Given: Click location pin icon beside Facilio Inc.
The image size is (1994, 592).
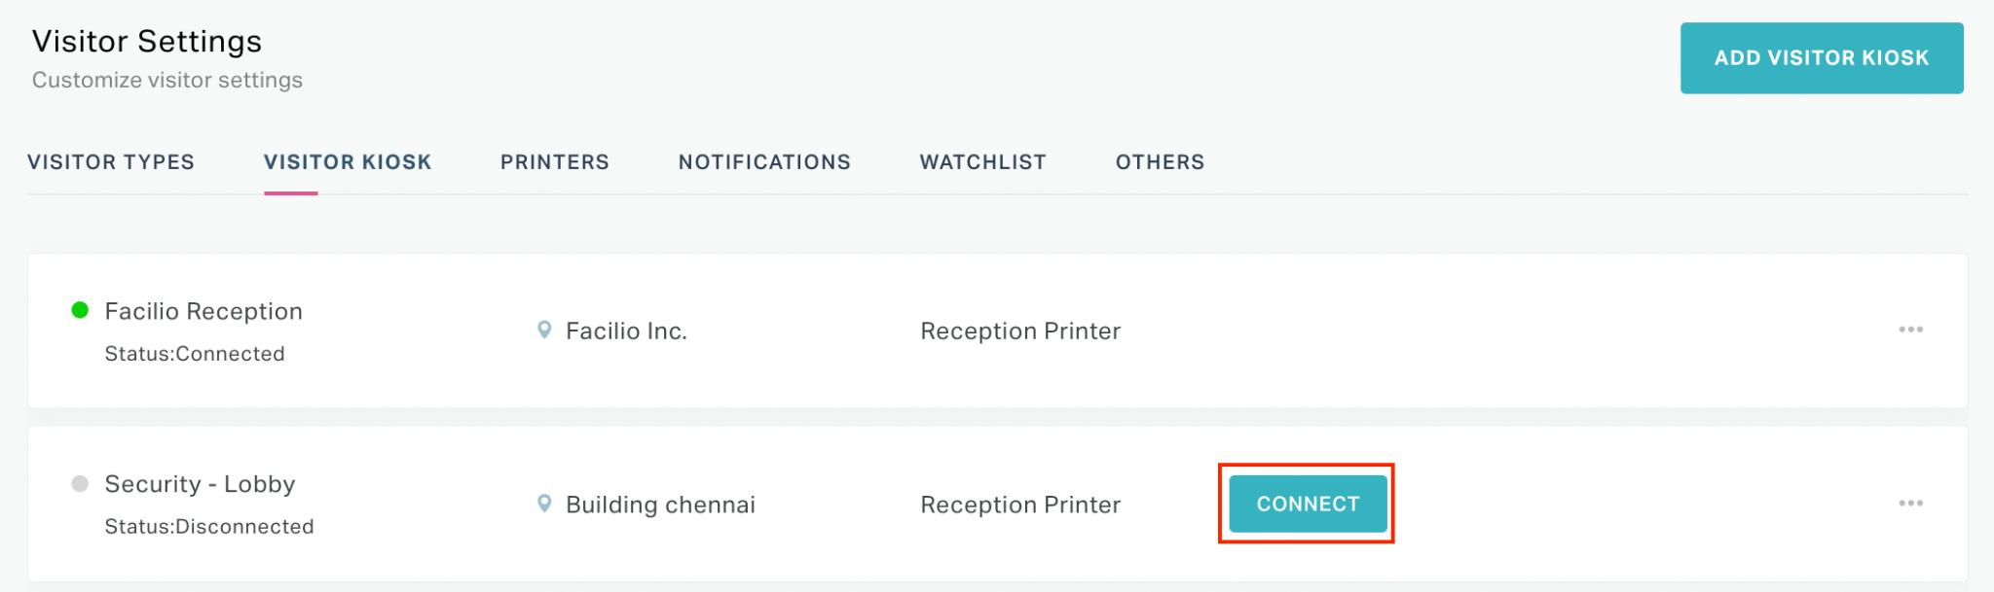Looking at the screenshot, I should click(x=544, y=331).
